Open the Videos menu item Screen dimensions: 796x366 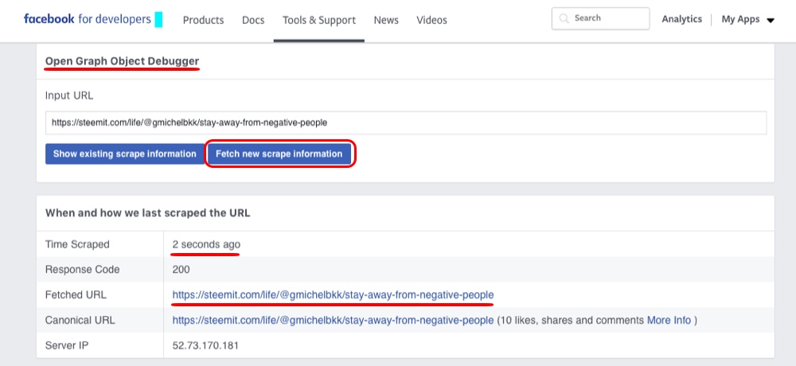(x=431, y=21)
